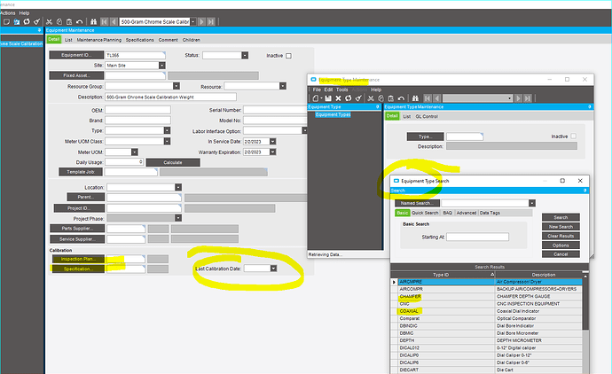Screen dimensions: 612x374
Task: Open the Site dropdown showing Main Site
Action: click(x=162, y=66)
